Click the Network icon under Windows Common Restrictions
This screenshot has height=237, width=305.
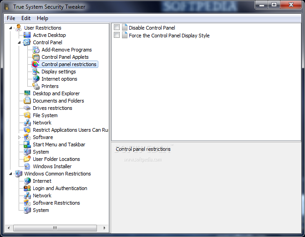pos(27,196)
